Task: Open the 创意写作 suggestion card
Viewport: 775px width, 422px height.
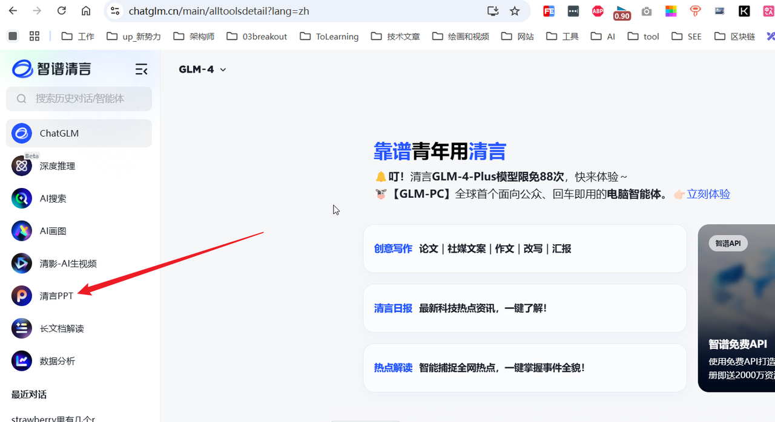Action: (525, 248)
